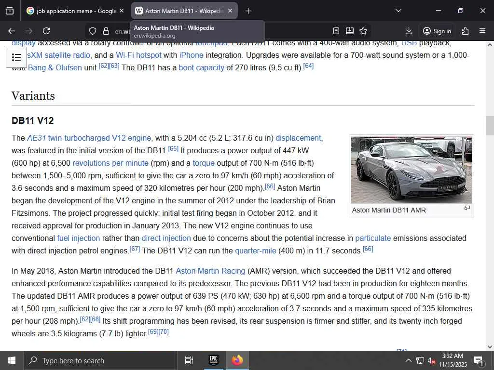The width and height of the screenshot is (494, 370).
Task: Toggle the Wikipedia table of contents
Action: click(16, 57)
